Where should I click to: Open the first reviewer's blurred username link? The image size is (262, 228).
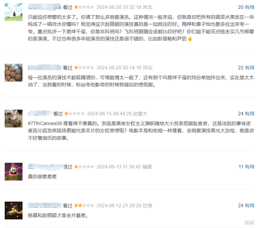click(45, 7)
